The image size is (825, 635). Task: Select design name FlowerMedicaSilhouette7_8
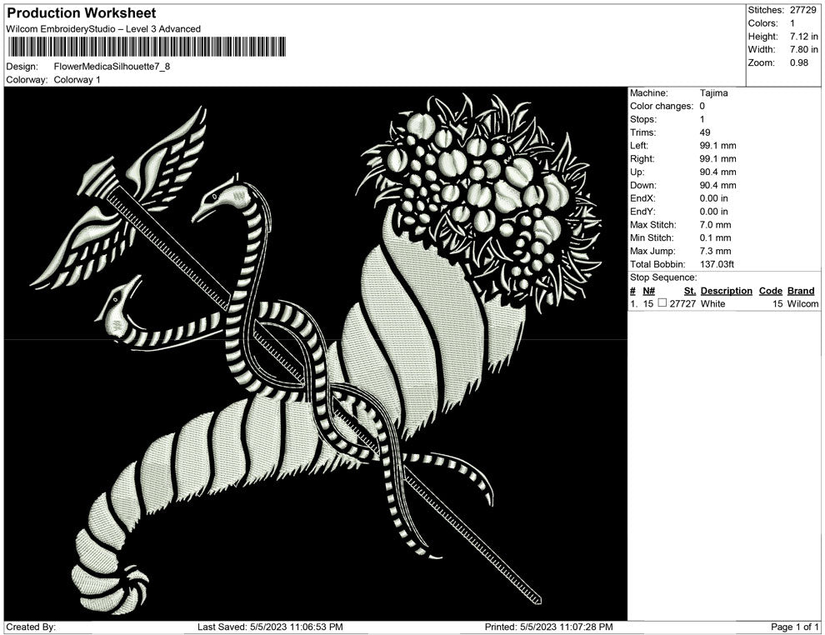coord(112,67)
